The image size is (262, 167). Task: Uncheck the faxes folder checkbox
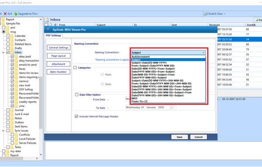coord(12,69)
